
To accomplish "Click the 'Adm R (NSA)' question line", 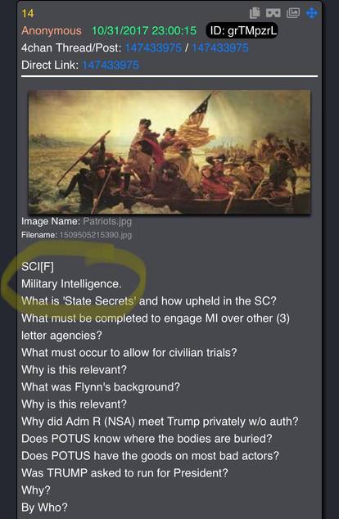I will [x=160, y=422].
